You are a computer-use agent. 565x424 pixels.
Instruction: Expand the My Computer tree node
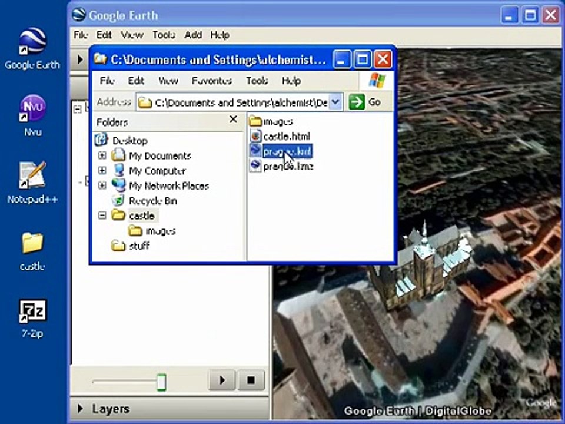point(102,171)
